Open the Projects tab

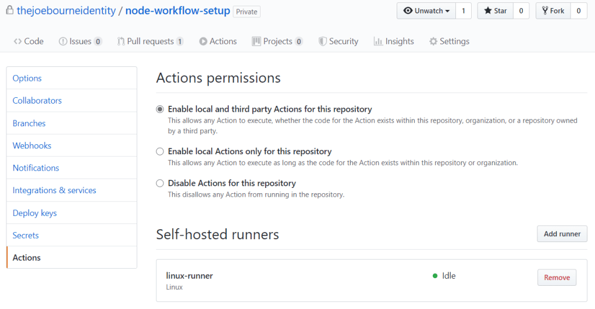(x=277, y=41)
